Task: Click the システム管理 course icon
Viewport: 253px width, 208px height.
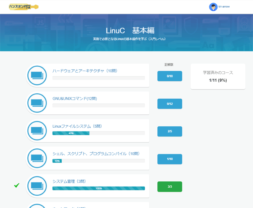Action: [x=37, y=186]
